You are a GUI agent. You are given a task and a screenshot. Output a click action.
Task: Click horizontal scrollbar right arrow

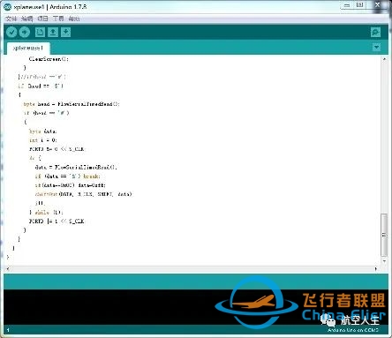click(x=376, y=268)
